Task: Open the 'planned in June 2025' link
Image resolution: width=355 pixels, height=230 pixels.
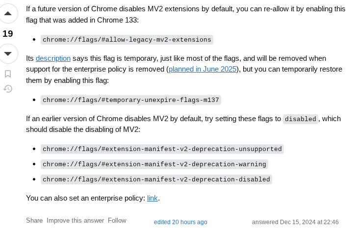Action: pyautogui.click(x=203, y=69)
